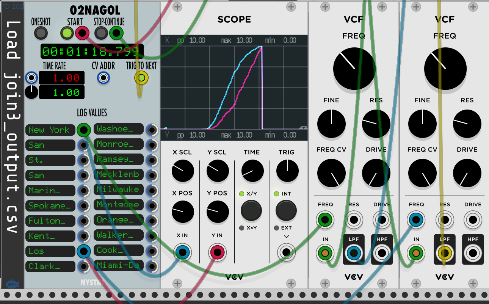Toggle the scope X/Y mode button

click(x=251, y=211)
